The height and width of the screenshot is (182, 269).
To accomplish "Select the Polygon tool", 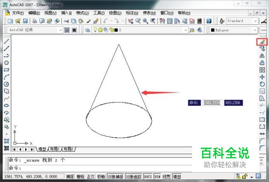I will pyautogui.click(x=7, y=63).
